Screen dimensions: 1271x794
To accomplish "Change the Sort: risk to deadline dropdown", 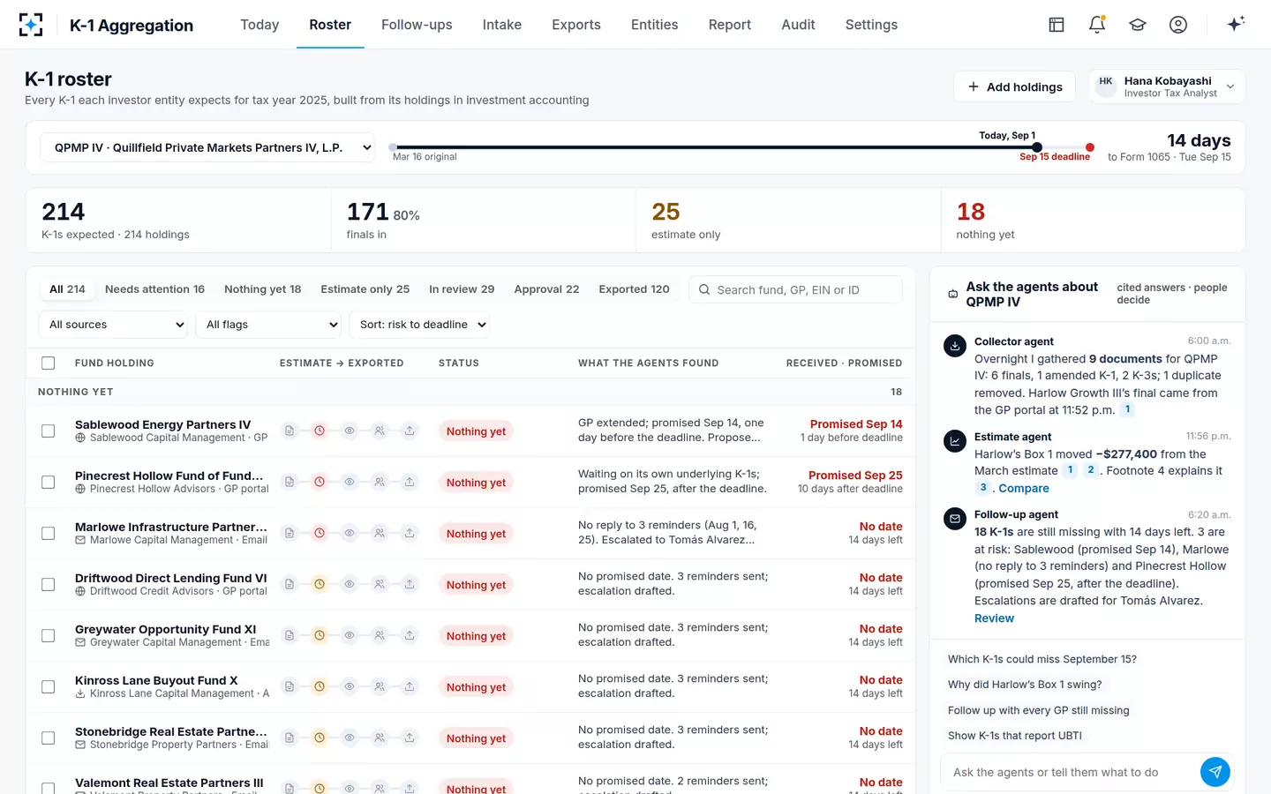I will click(419, 325).
